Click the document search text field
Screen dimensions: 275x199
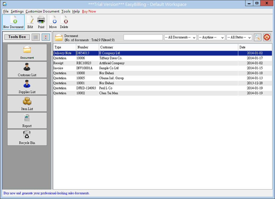(143, 37)
